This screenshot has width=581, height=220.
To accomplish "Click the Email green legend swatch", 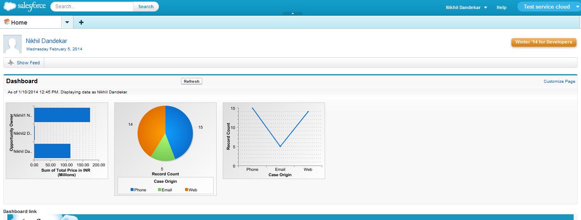I will click(x=159, y=190).
